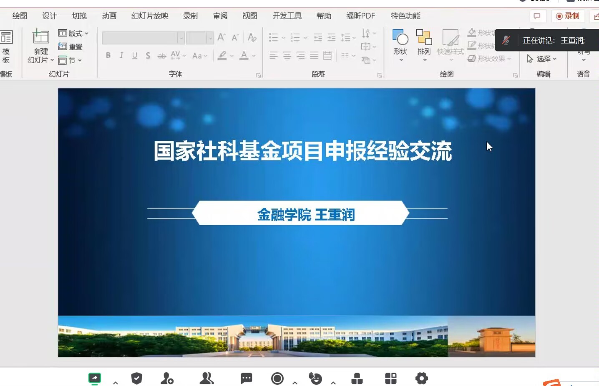Click the clear formatting icon
This screenshot has width=599, height=386.
coord(252,37)
